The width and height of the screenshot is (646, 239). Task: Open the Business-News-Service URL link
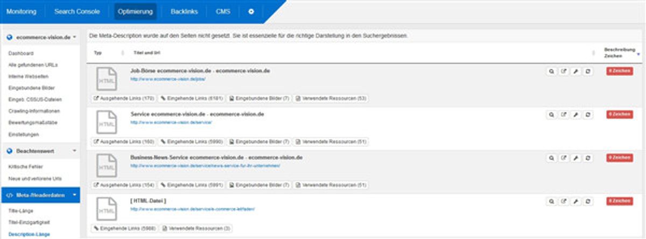[205, 166]
